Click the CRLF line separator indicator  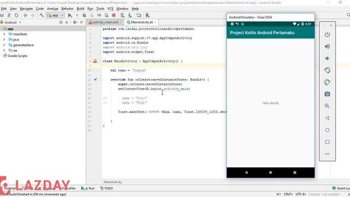(x=288, y=194)
